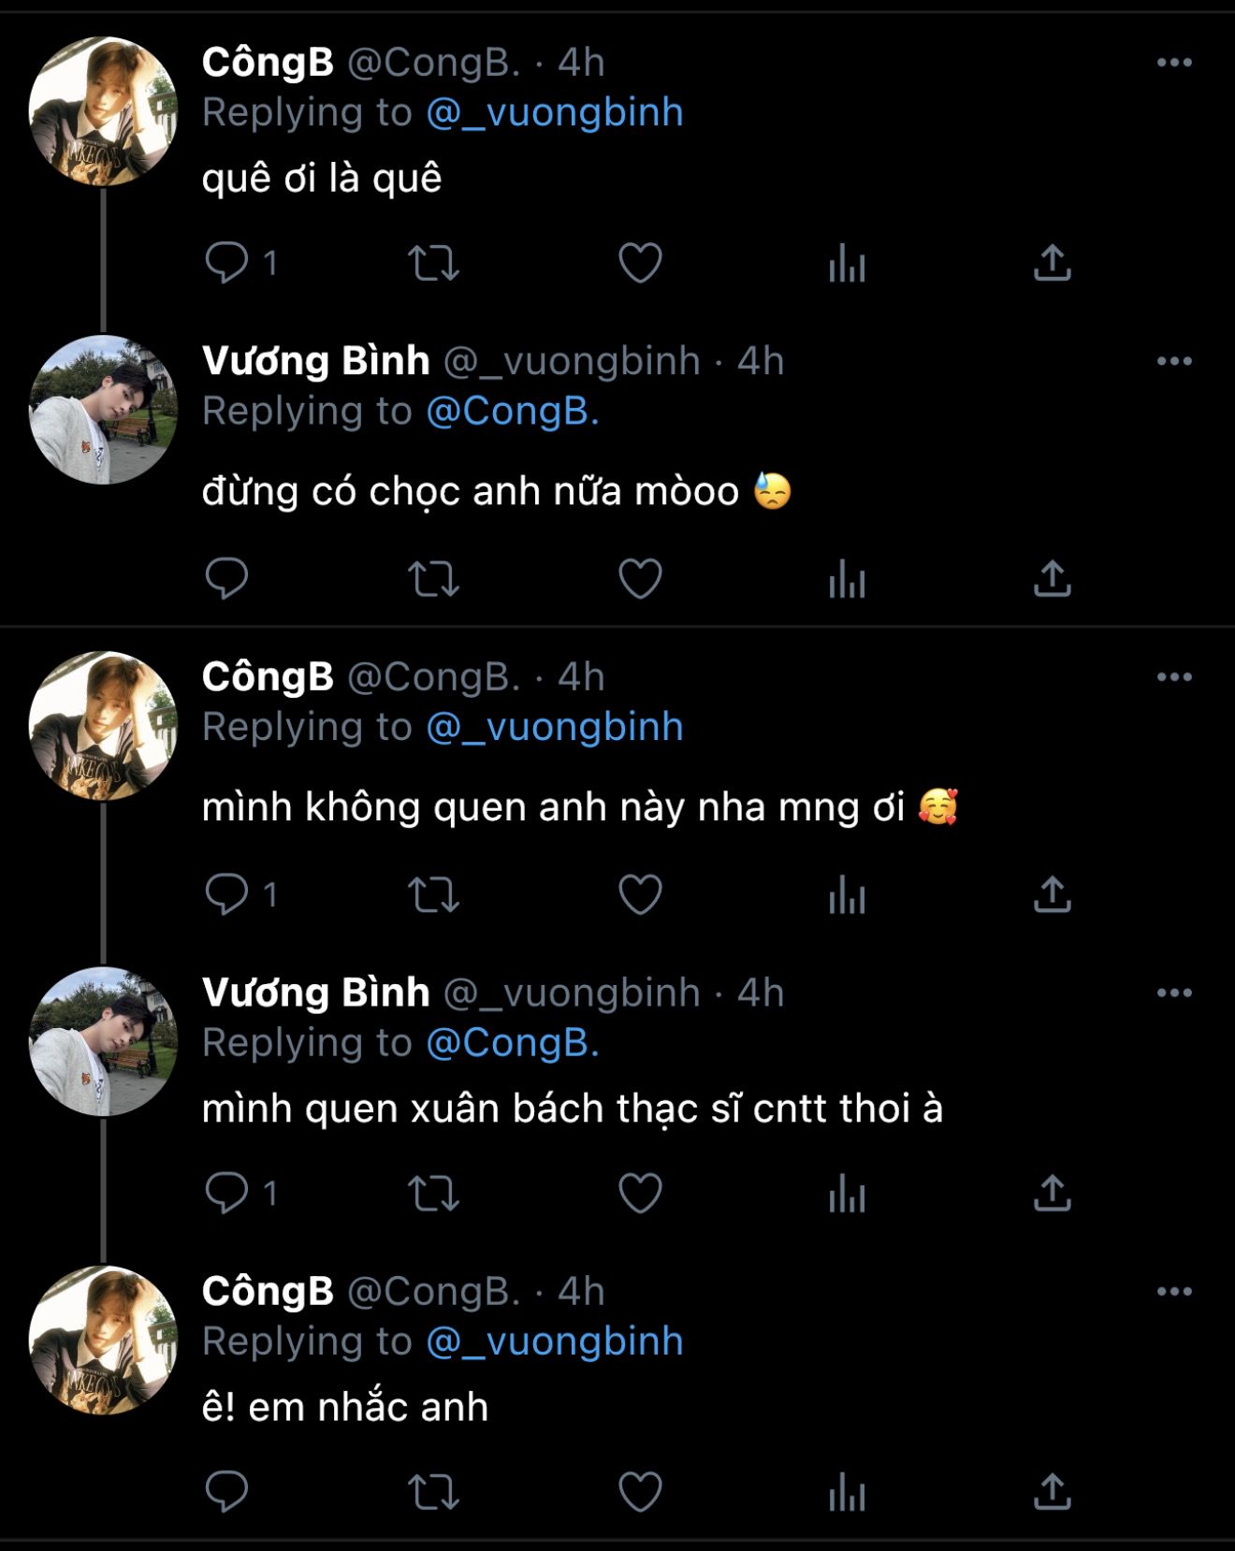Open @_vuongbinh mention link in first tweet
Screen dimensions: 1235x1551
555,112
